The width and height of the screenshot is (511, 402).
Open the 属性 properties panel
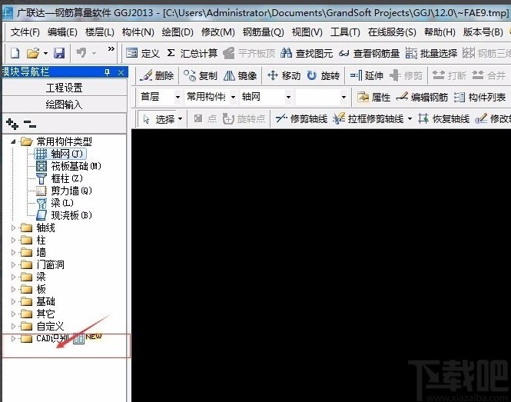tap(373, 97)
